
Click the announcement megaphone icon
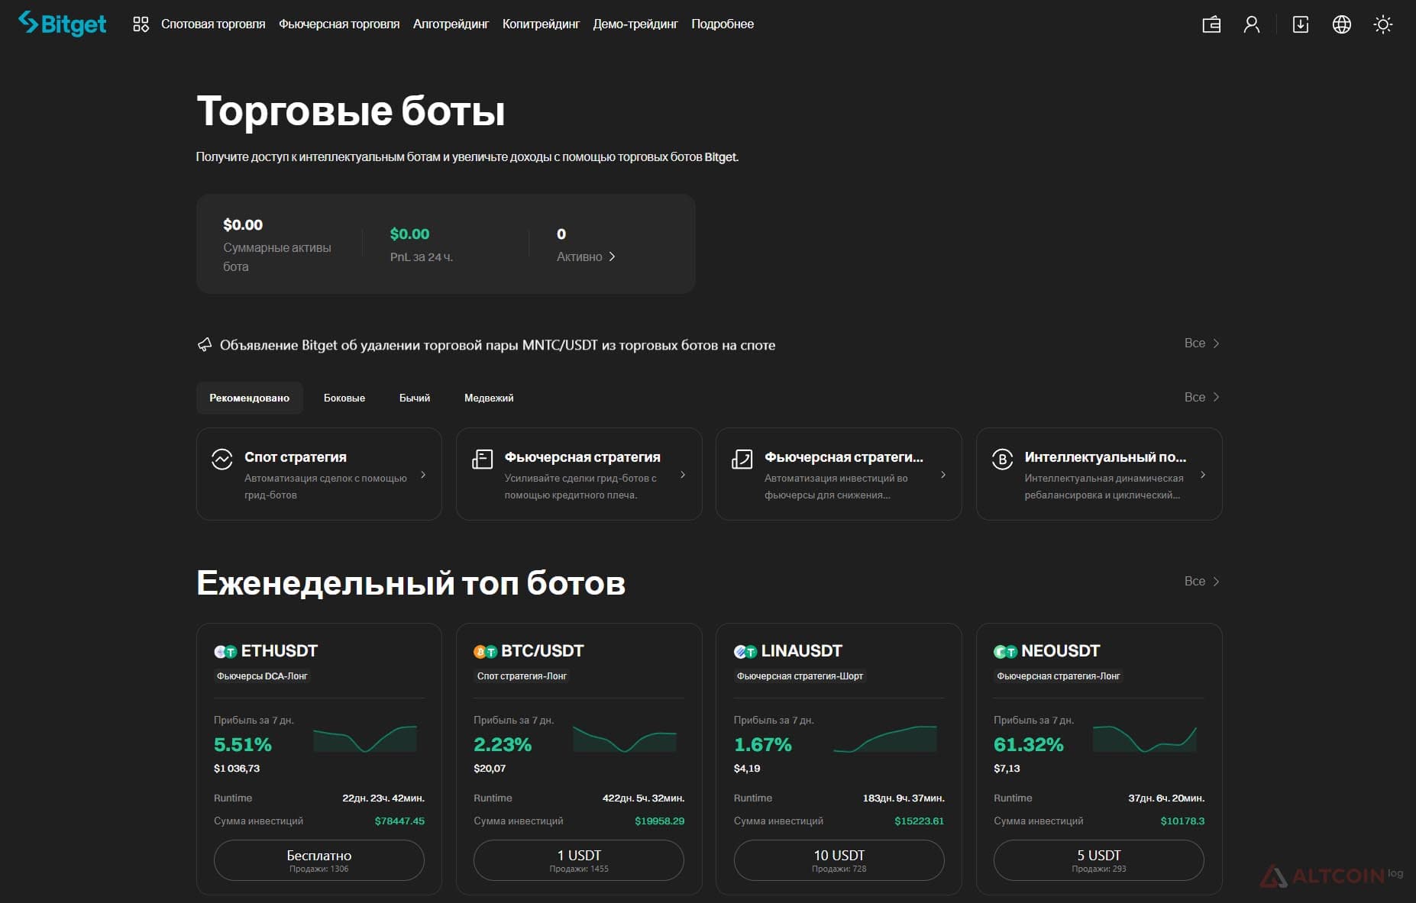[205, 345]
